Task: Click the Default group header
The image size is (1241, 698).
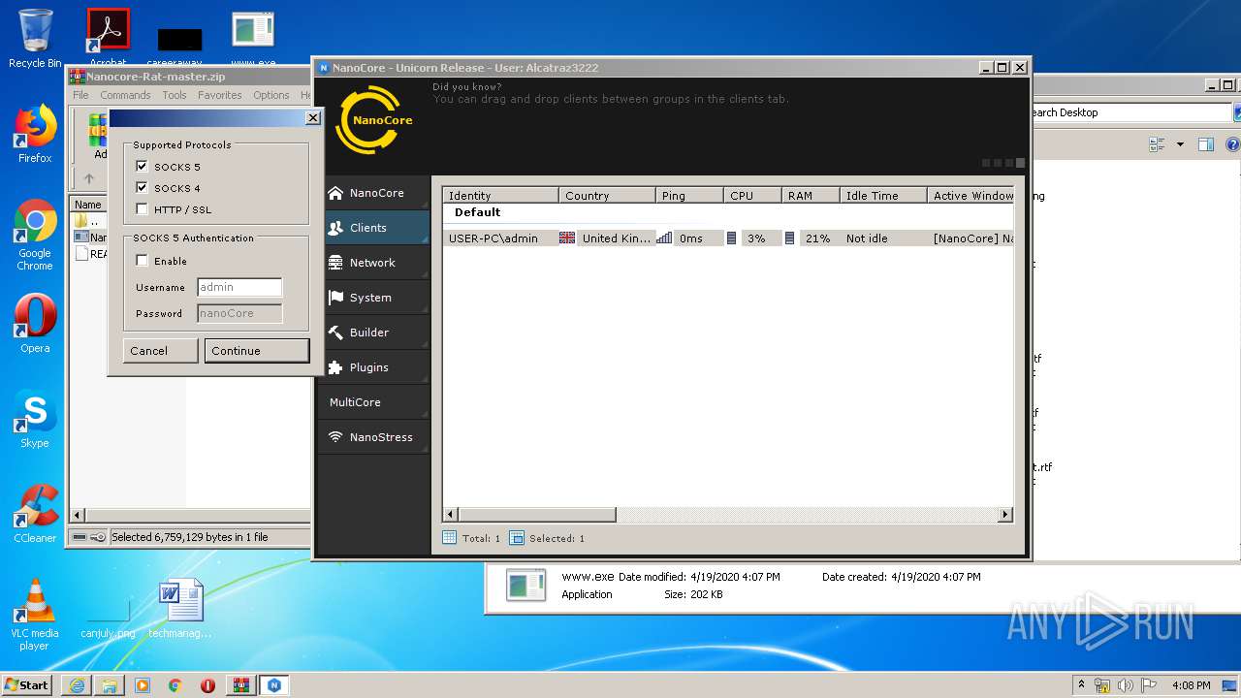Action: pos(478,212)
